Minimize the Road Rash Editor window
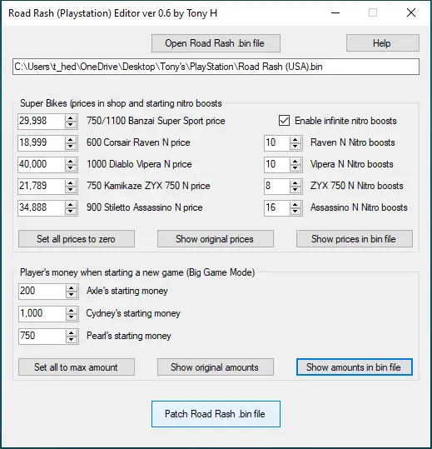The image size is (432, 449). coord(335,12)
